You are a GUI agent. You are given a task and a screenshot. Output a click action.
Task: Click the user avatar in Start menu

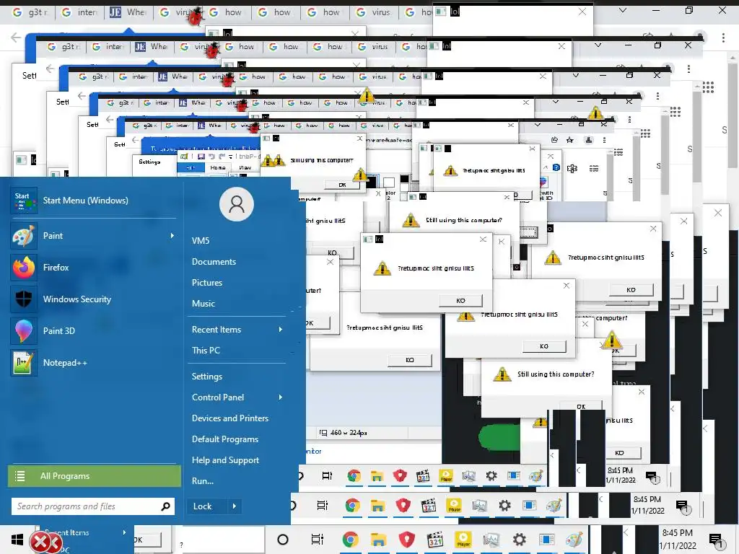237,204
